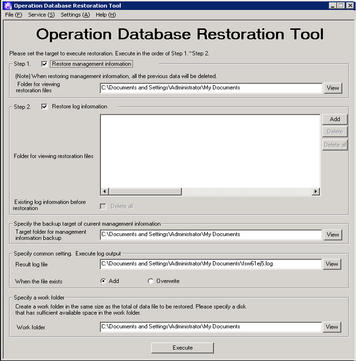Open the File (F) menu
Screen dimensions: 356x361
click(14, 15)
